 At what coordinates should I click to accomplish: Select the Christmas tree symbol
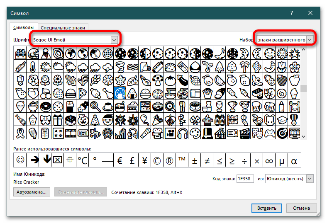point(95,120)
